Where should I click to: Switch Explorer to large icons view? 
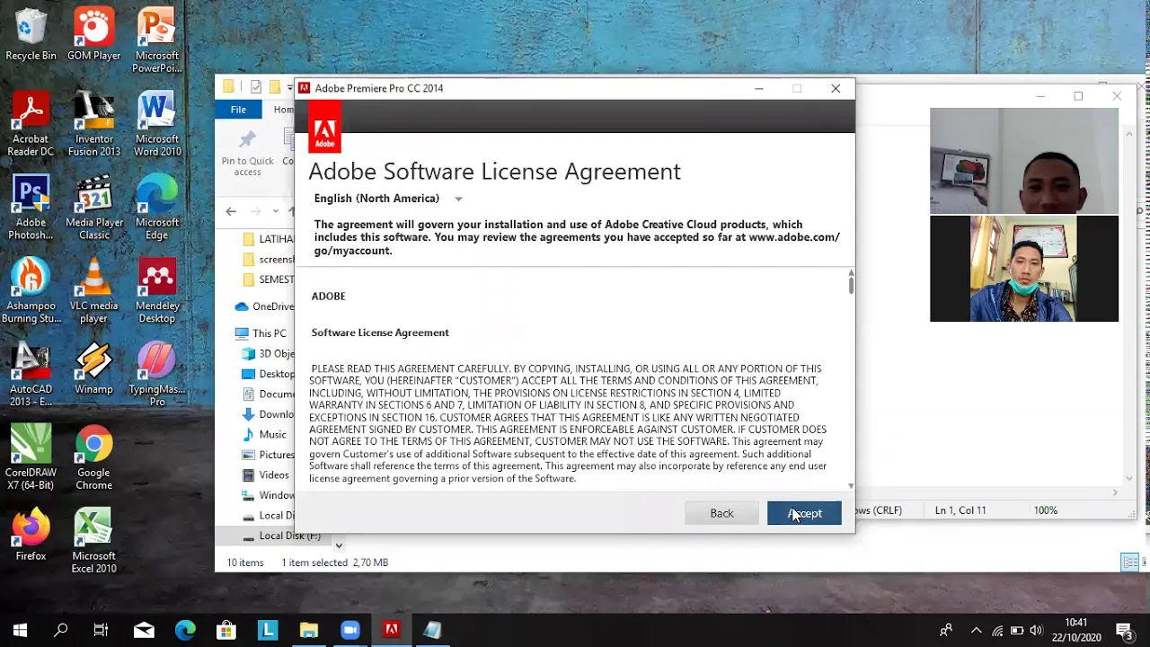point(1145,563)
